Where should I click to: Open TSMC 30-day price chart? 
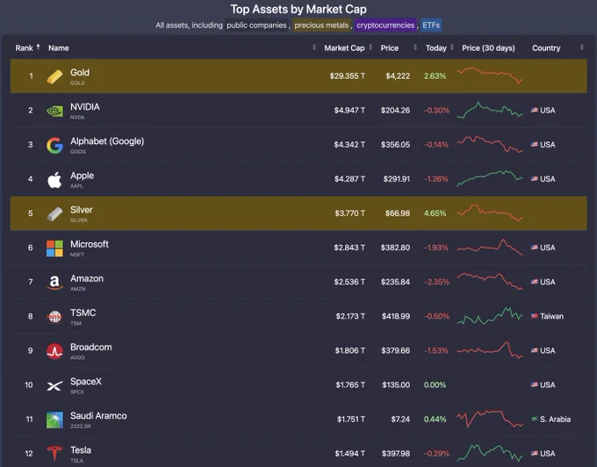point(490,316)
